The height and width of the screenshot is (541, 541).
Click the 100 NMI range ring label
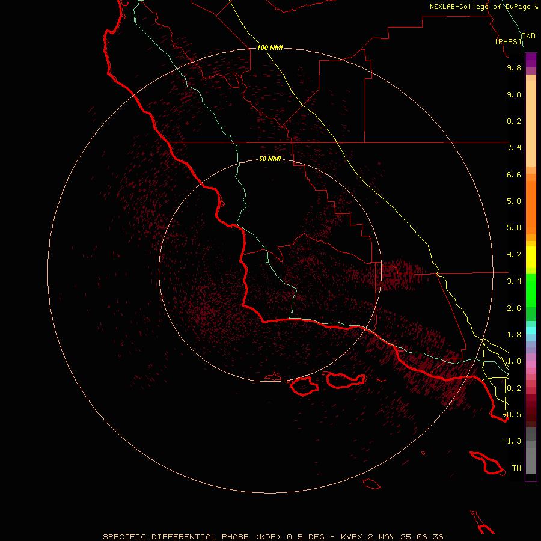click(x=270, y=47)
